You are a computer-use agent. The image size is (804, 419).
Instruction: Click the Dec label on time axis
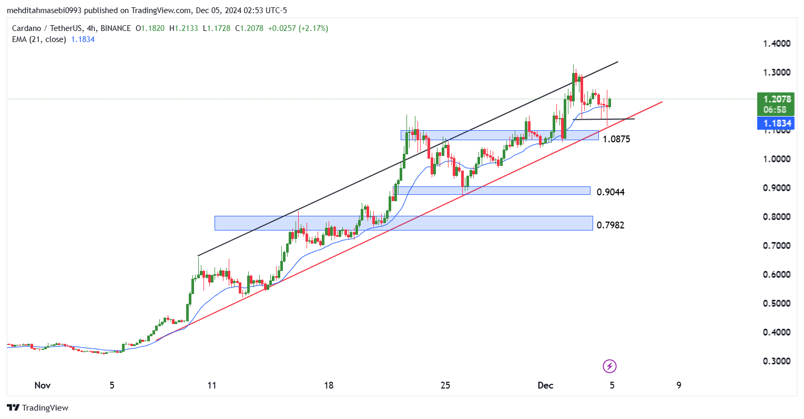pos(546,385)
